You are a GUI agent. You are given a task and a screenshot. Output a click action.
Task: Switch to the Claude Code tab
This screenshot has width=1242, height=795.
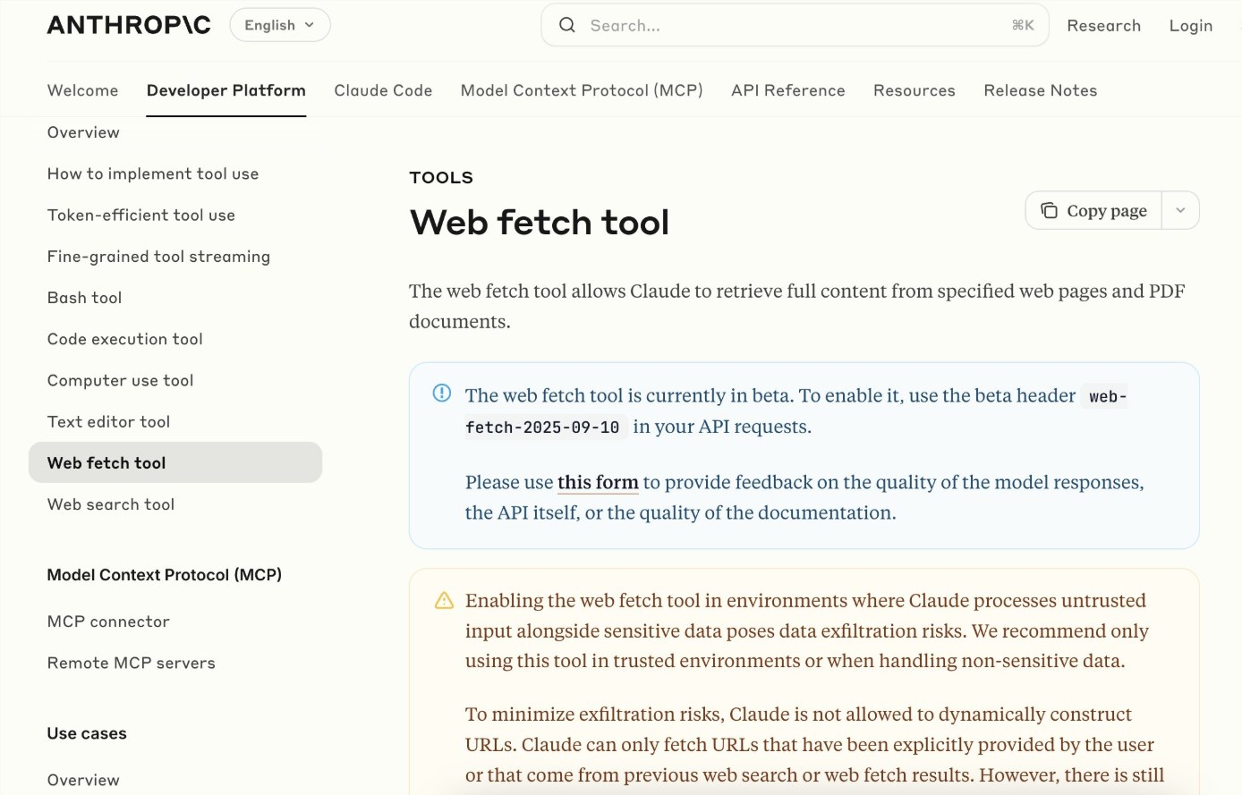(x=383, y=90)
